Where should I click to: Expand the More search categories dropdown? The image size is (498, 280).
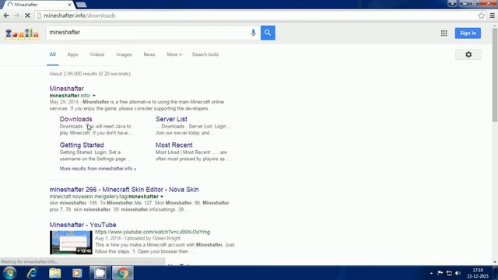click(174, 54)
